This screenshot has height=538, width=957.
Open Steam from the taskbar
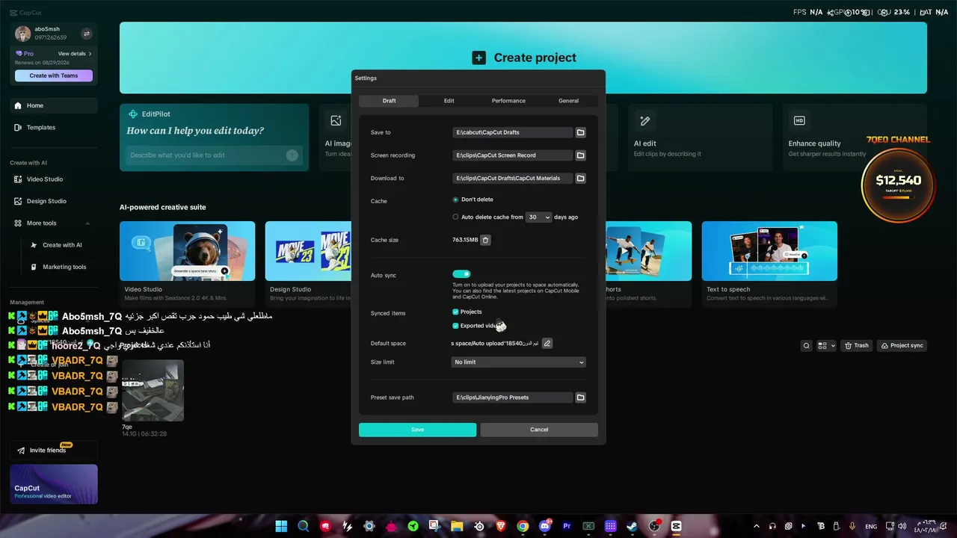pos(633,526)
